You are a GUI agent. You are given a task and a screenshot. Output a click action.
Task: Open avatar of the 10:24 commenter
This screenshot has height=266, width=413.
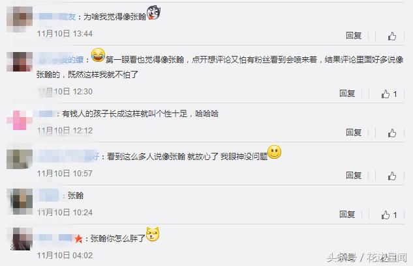(x=22, y=202)
